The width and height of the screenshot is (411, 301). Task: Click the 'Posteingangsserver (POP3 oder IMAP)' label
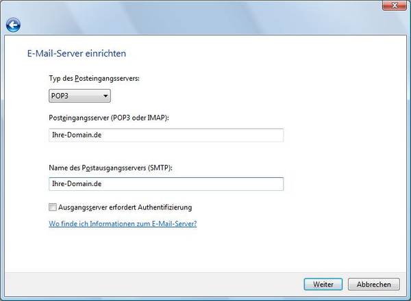108,118
